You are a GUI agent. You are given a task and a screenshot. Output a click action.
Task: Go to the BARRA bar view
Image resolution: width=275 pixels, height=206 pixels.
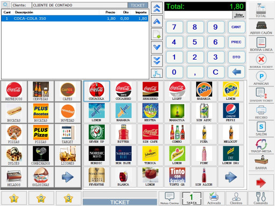[261, 163]
